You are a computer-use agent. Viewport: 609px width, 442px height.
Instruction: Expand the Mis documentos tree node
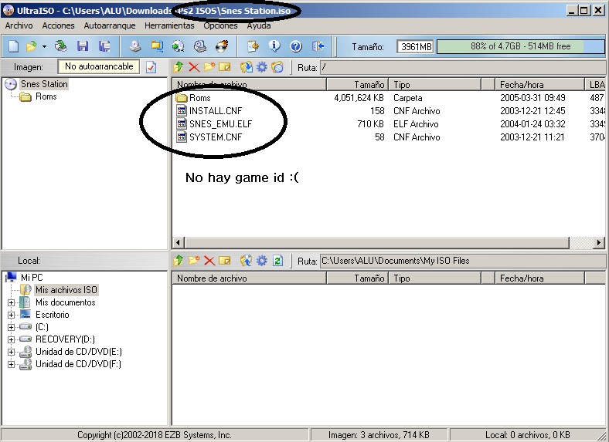point(11,302)
